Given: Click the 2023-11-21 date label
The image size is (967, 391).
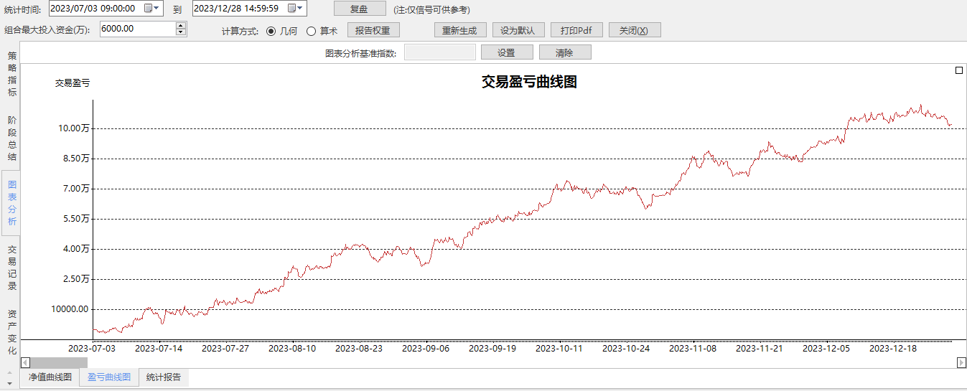Looking at the screenshot, I should (x=760, y=349).
